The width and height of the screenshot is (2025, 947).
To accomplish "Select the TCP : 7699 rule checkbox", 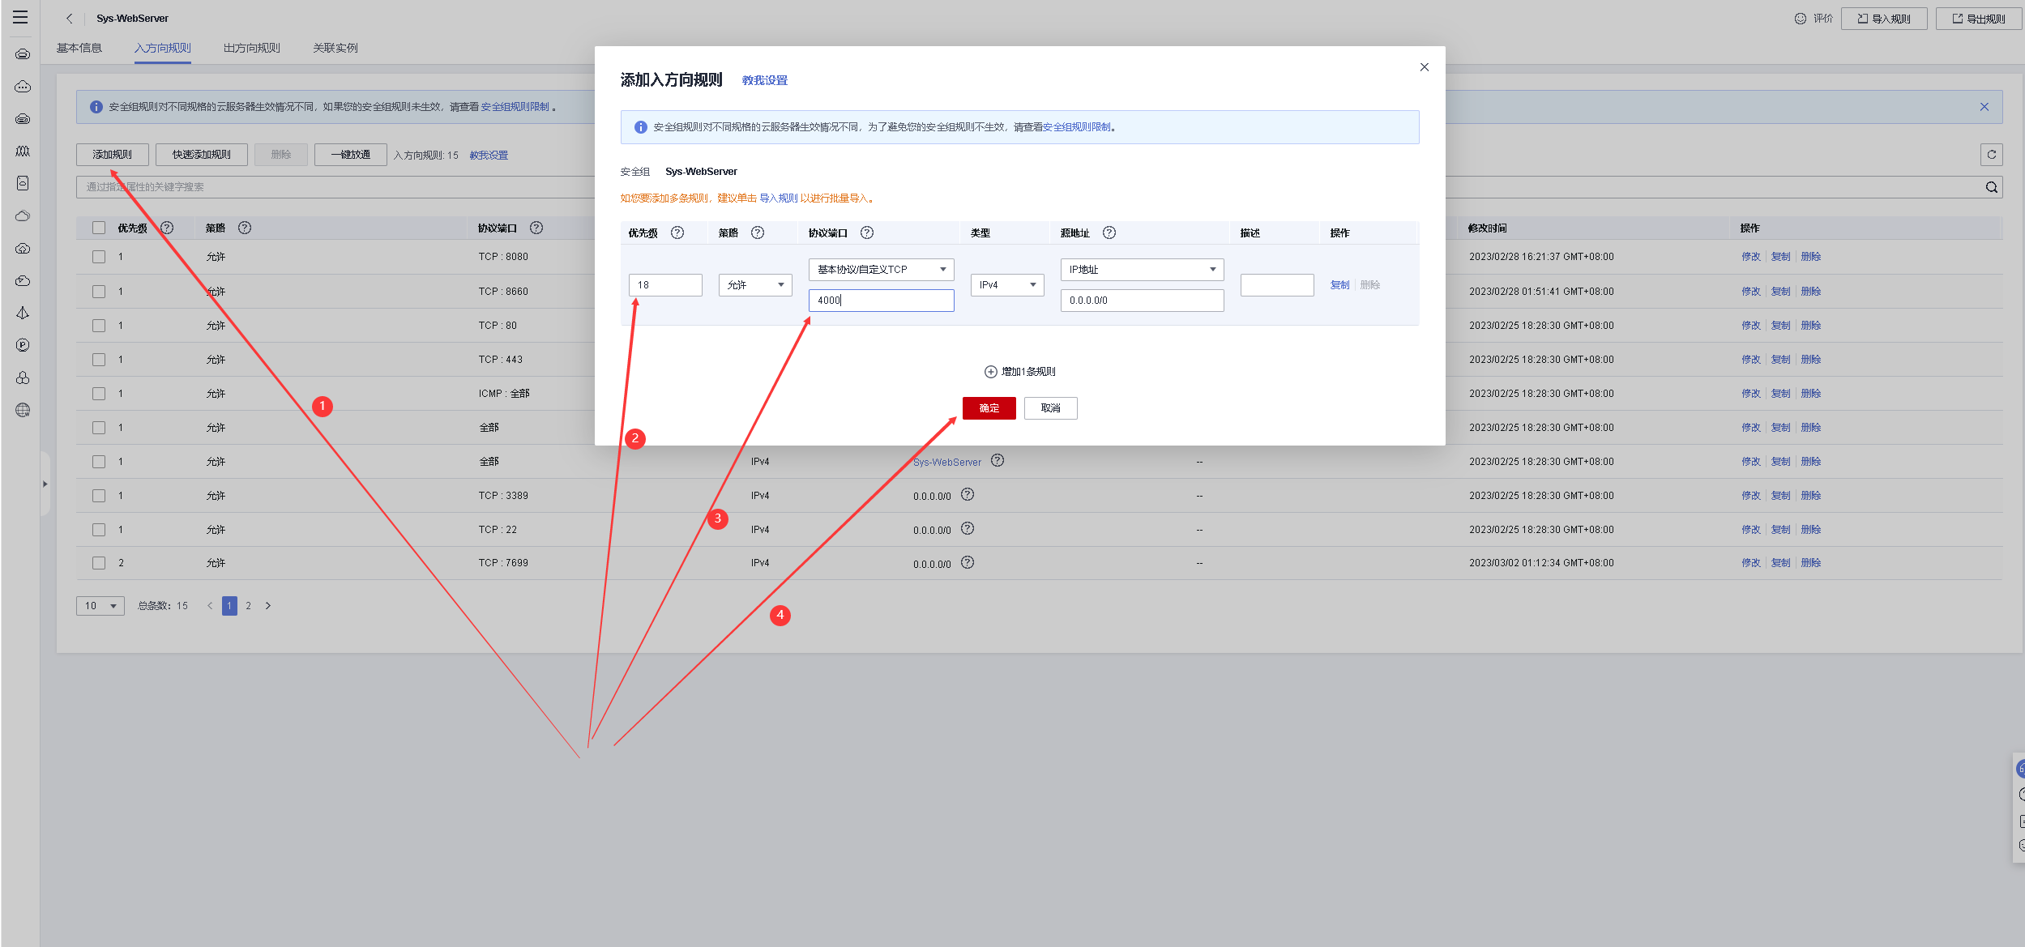I will point(99,563).
